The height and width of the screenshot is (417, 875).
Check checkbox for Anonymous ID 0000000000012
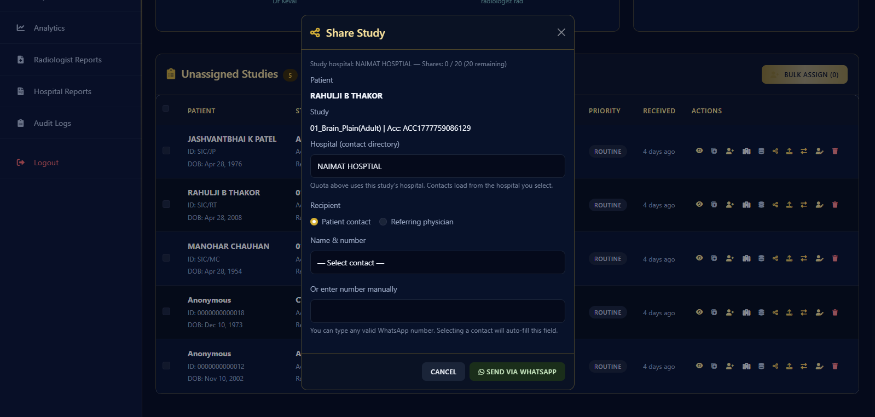(166, 366)
